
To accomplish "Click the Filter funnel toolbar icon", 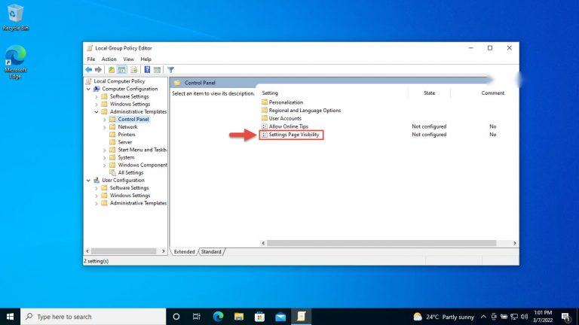I will coord(170,70).
